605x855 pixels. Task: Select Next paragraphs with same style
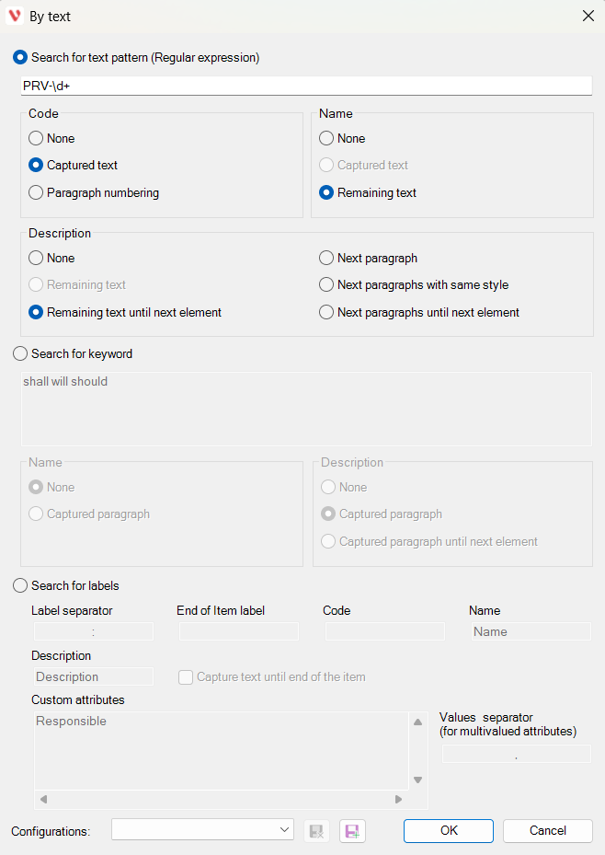pyautogui.click(x=326, y=284)
